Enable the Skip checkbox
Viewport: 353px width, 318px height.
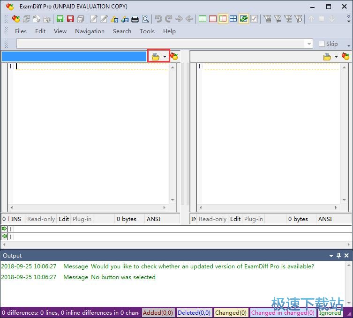(322, 44)
